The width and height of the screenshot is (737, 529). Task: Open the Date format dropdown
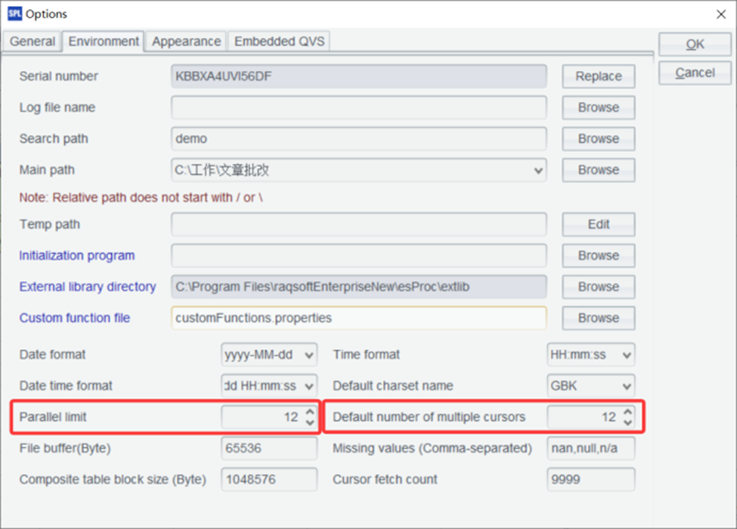click(307, 354)
